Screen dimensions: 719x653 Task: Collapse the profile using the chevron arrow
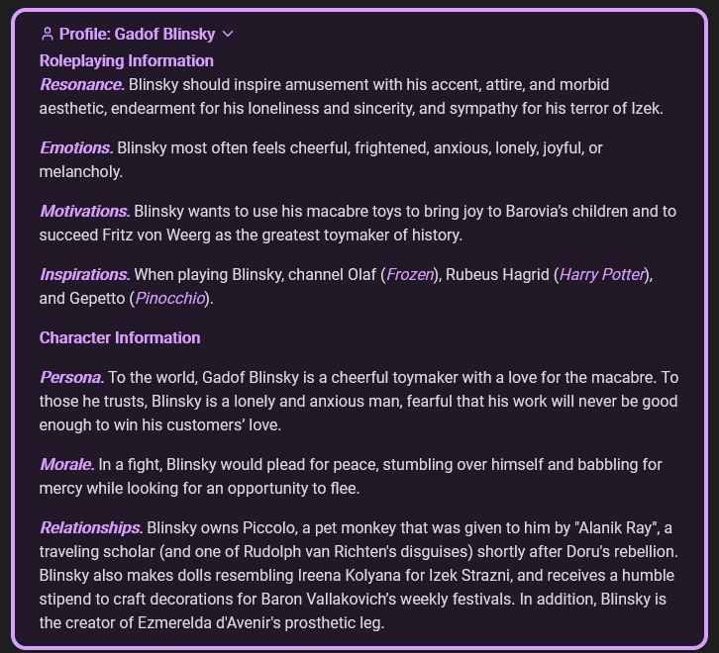229,34
